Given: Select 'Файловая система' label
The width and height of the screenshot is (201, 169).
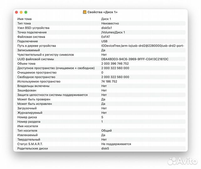Looking at the screenshot, I should [31, 37].
